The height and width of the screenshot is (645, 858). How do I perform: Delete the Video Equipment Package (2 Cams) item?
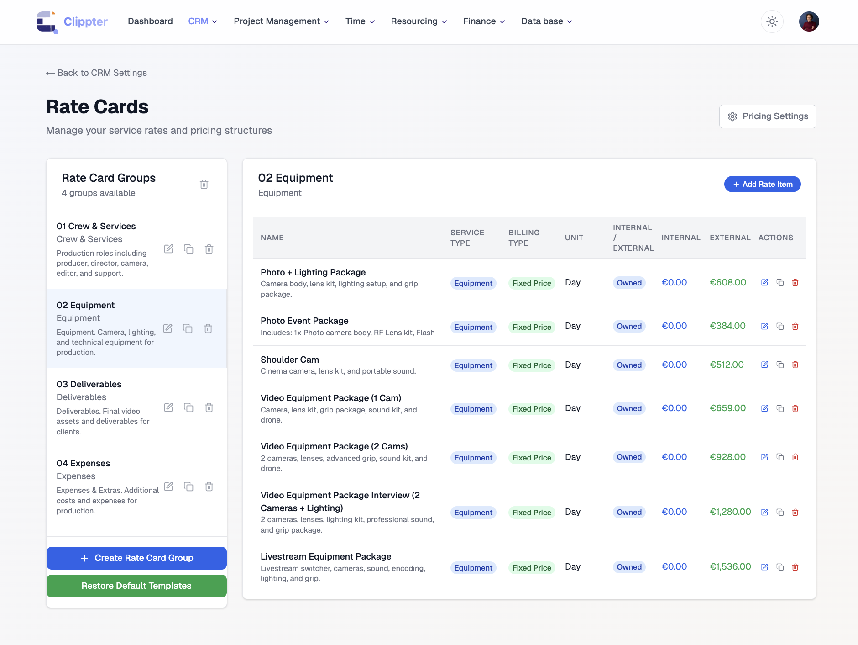(x=795, y=457)
